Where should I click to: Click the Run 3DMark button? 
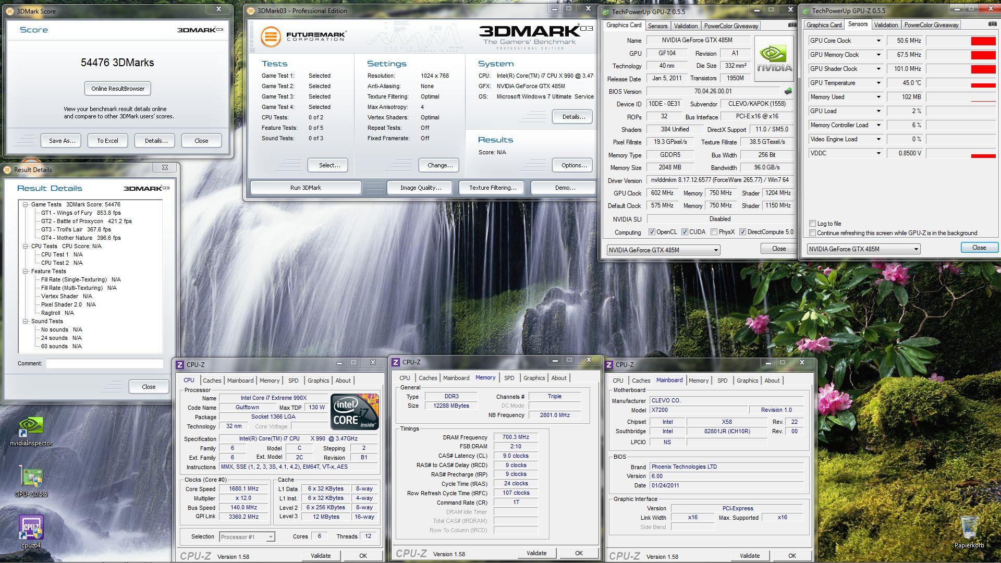pos(306,188)
